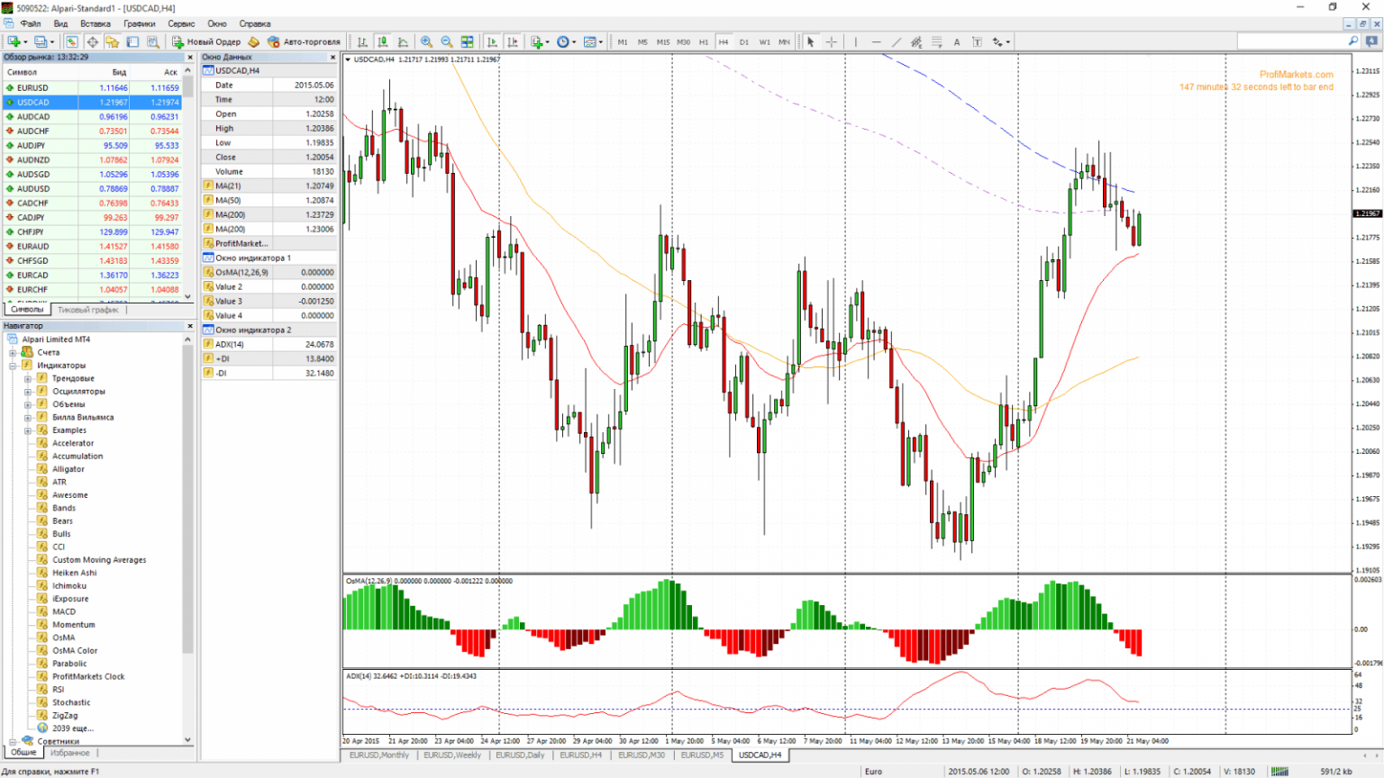Switch to the D1 timeframe
The image size is (1384, 778).
[x=743, y=41]
